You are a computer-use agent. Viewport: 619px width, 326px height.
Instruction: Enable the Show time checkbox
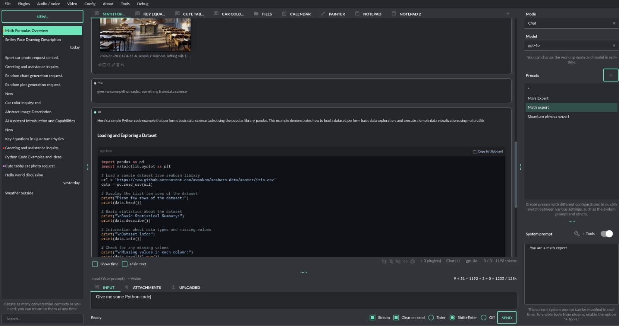tap(95, 264)
